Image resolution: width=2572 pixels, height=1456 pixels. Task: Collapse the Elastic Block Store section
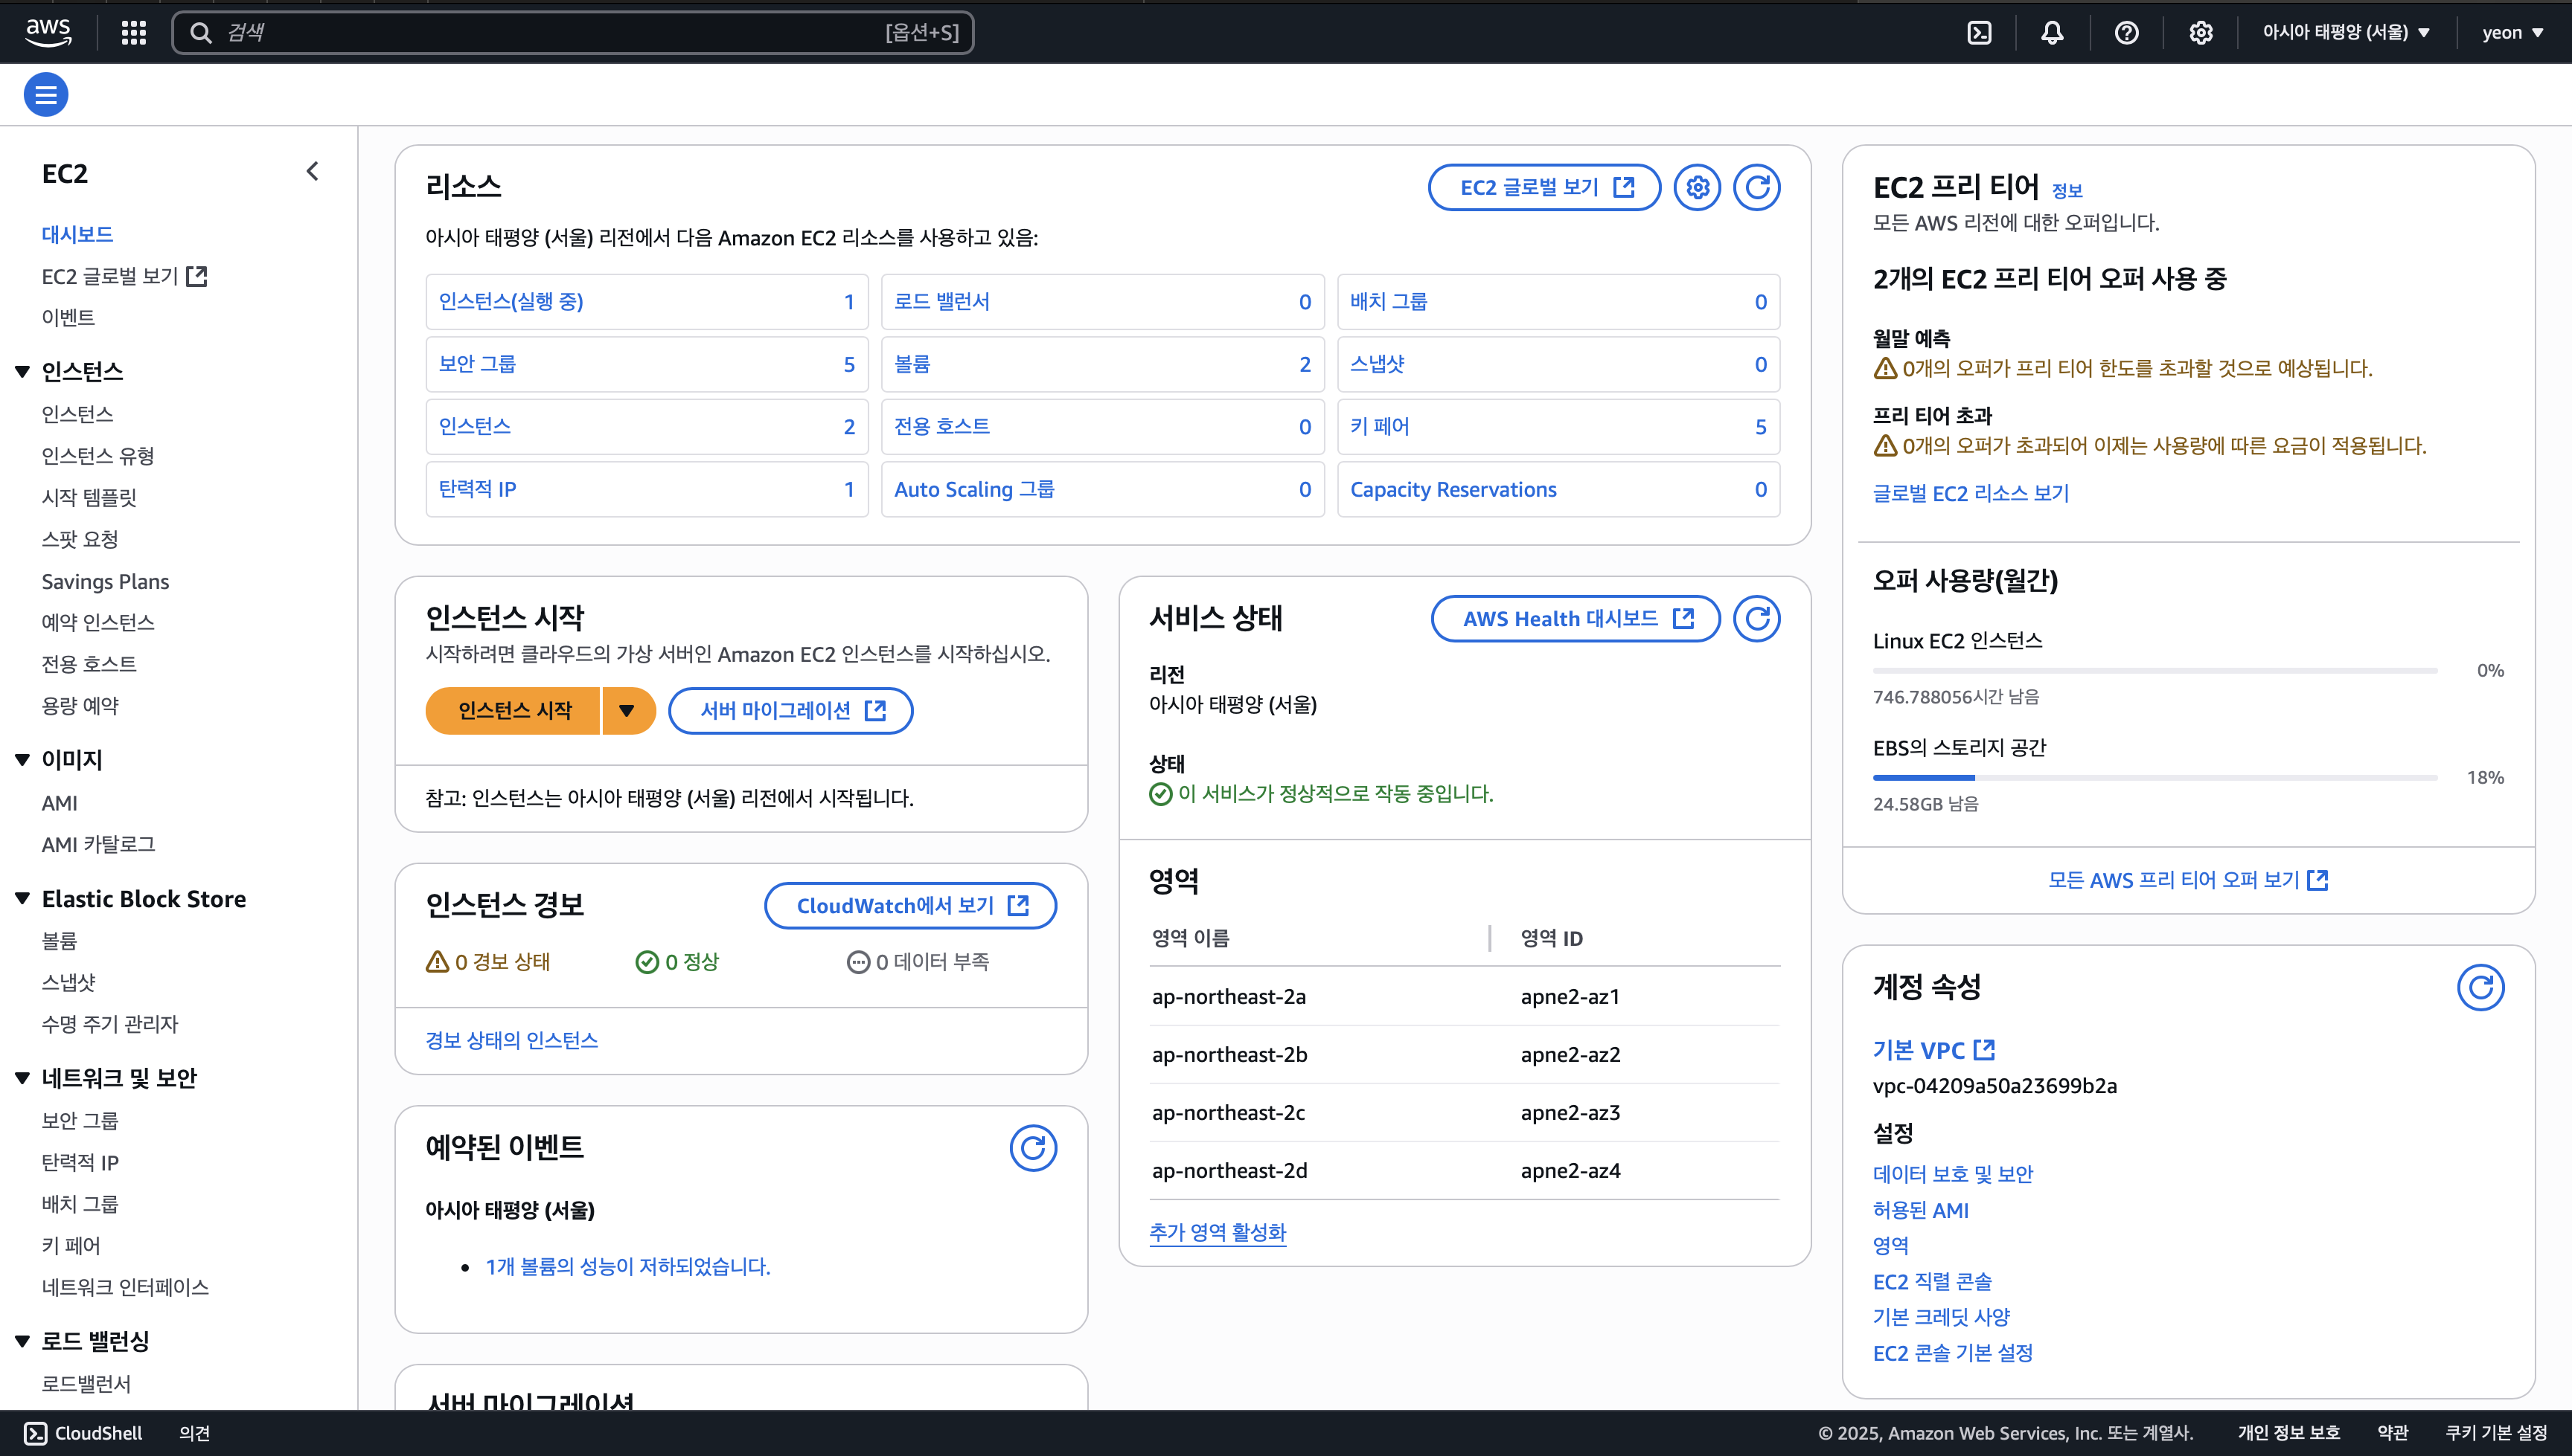tap(22, 899)
